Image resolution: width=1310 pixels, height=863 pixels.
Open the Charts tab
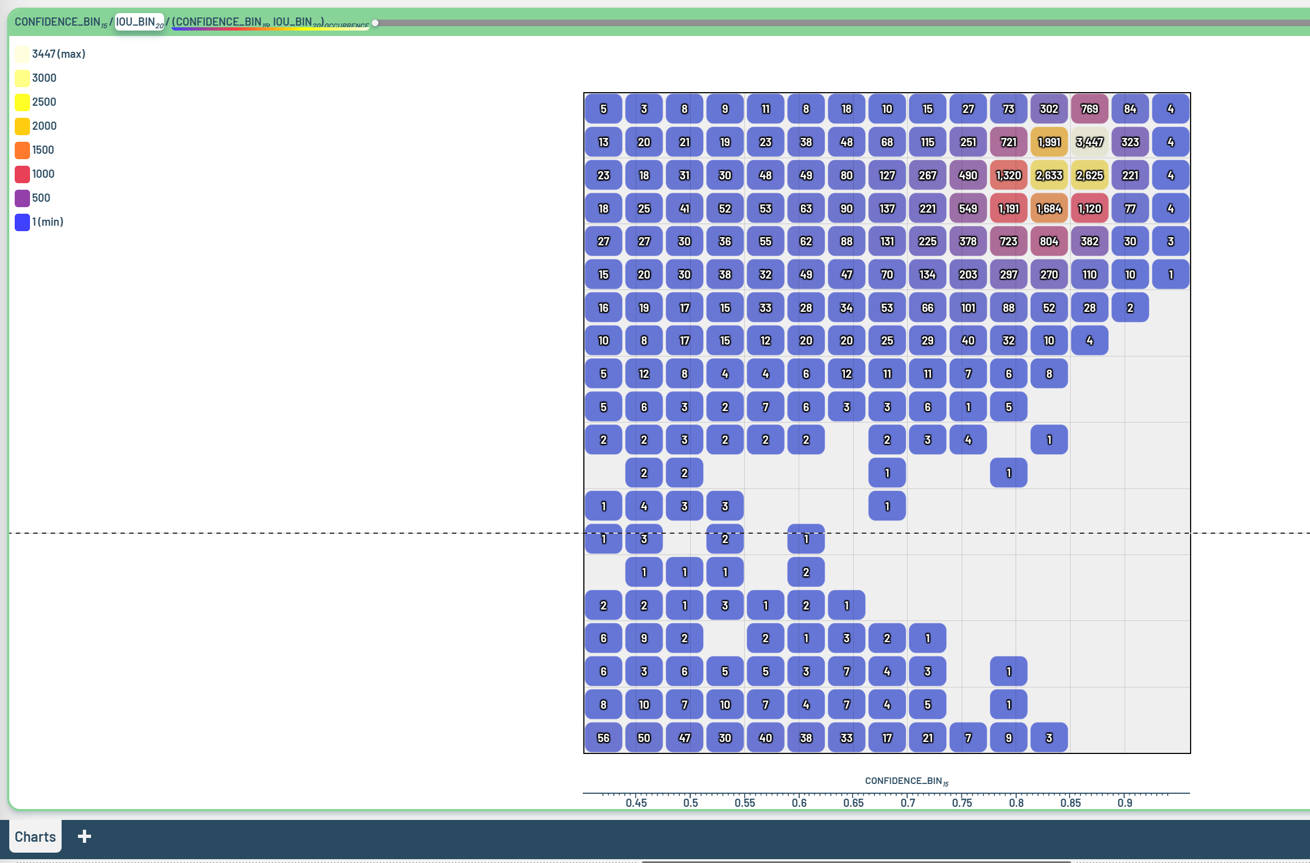pyautogui.click(x=35, y=837)
